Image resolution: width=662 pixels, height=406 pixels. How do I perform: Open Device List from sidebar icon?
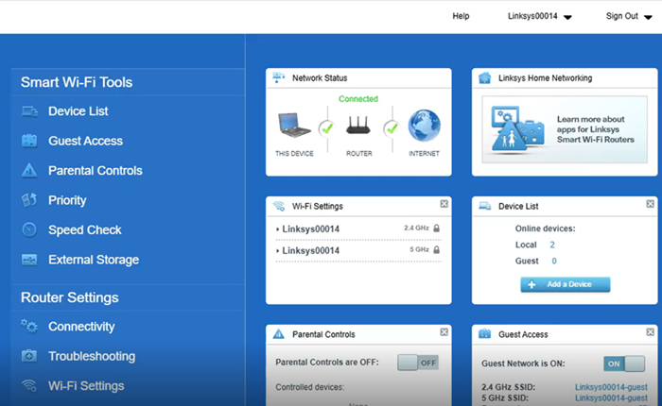[29, 111]
